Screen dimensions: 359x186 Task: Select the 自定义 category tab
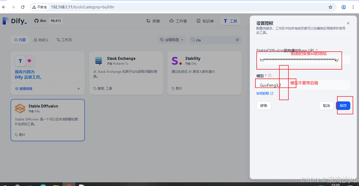click(x=41, y=40)
